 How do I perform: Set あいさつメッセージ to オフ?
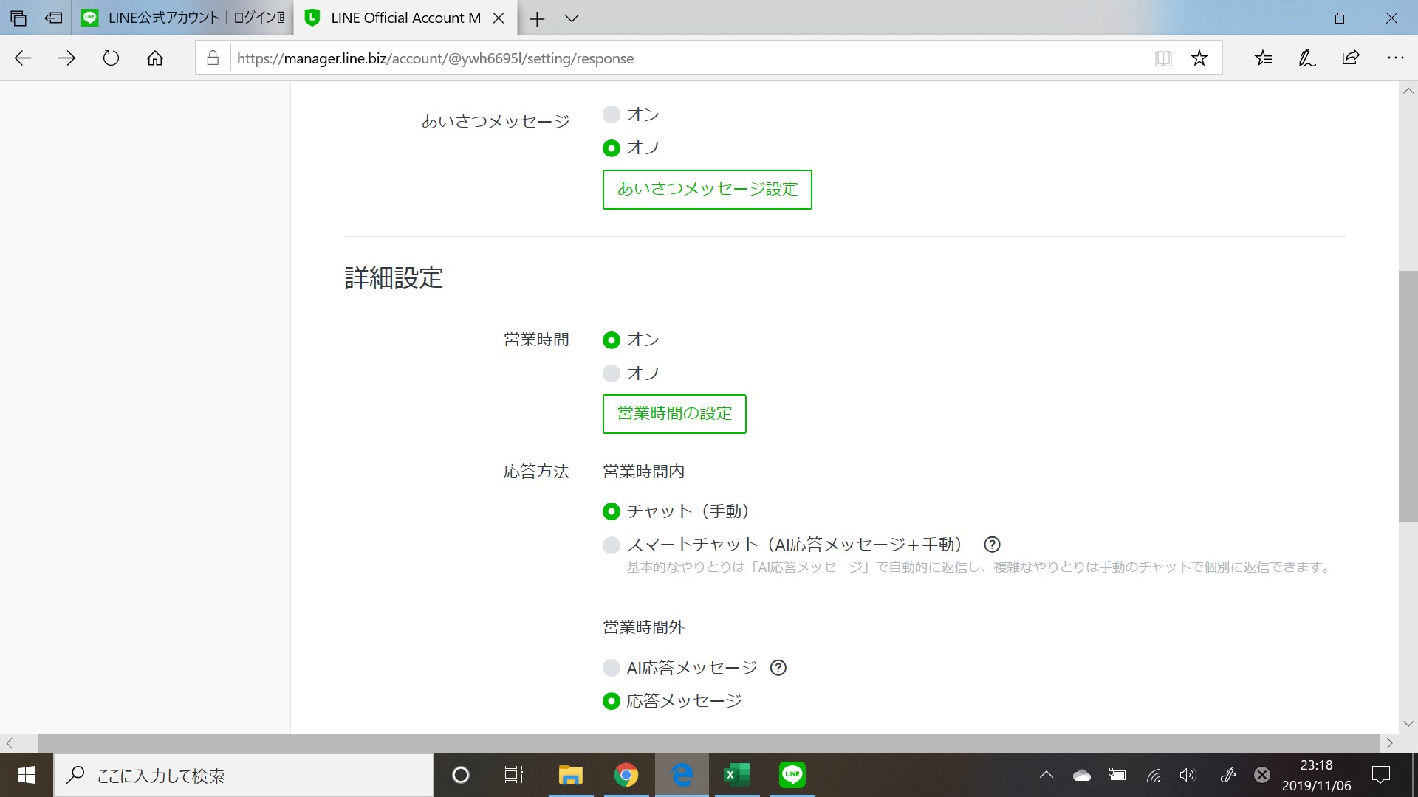click(612, 148)
